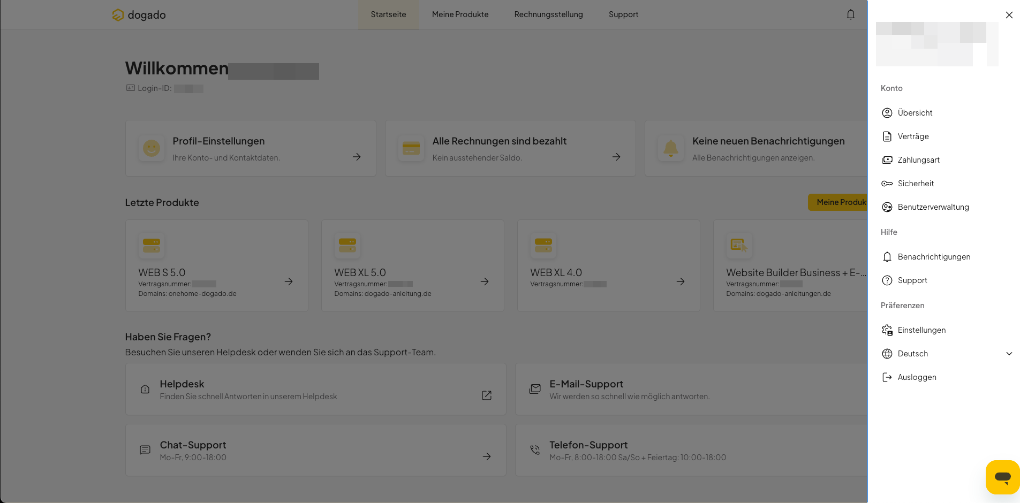The image size is (1020, 503).
Task: Open the Website Builder Business title
Action: click(x=796, y=273)
